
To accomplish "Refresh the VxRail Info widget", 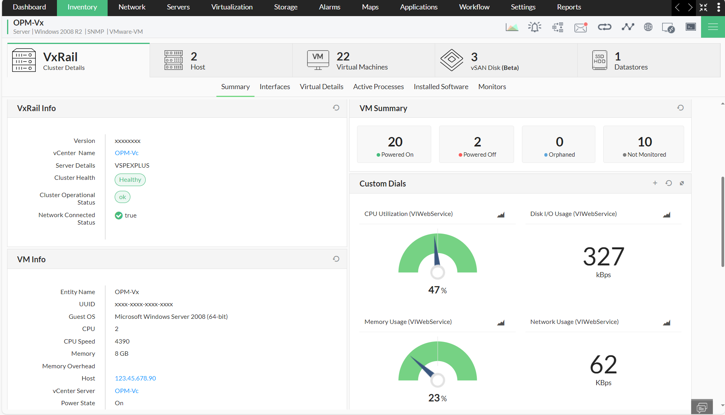I will [x=336, y=108].
